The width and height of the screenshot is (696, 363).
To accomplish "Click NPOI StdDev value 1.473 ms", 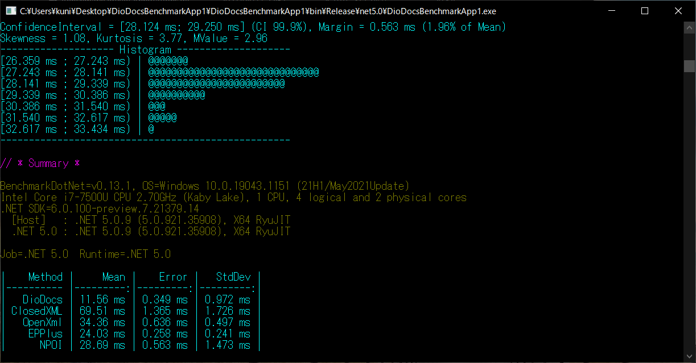I will (228, 345).
